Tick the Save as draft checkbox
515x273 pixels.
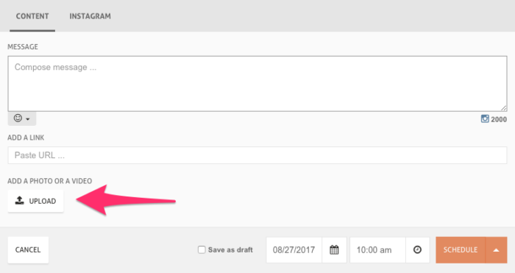coord(202,249)
